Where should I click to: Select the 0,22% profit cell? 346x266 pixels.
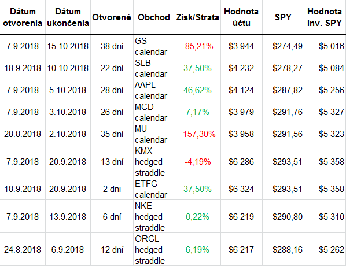[x=198, y=217]
